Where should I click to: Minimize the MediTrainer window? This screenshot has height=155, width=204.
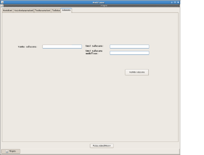point(172,2)
